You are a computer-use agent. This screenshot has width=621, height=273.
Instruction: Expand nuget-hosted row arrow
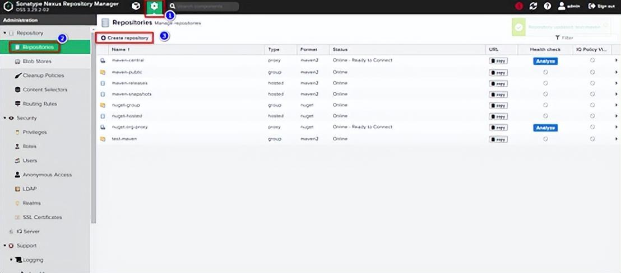pos(617,116)
